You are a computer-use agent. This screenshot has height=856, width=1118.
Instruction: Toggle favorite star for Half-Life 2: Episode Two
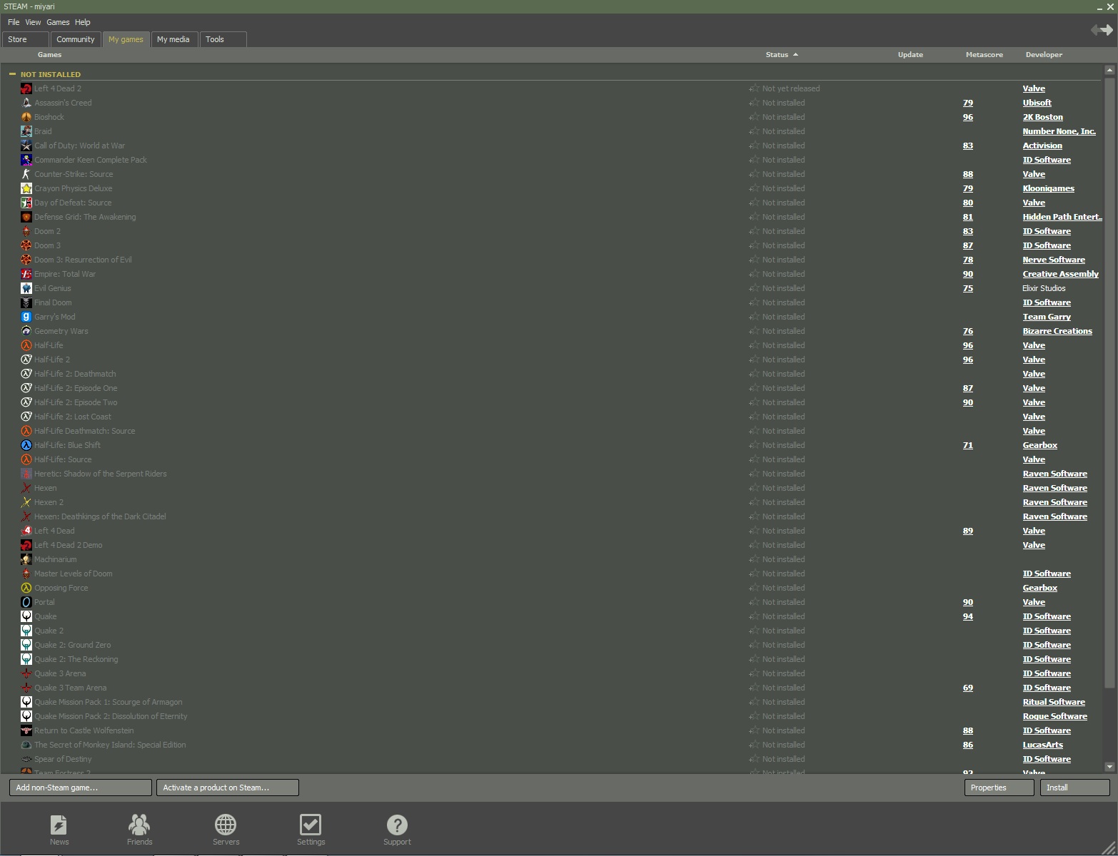[x=754, y=402]
